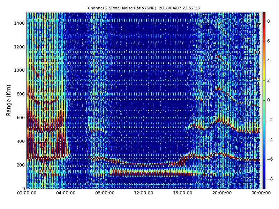Click the 20:00:00 time axis label
Screen dimensions: 279x209
point(222,193)
